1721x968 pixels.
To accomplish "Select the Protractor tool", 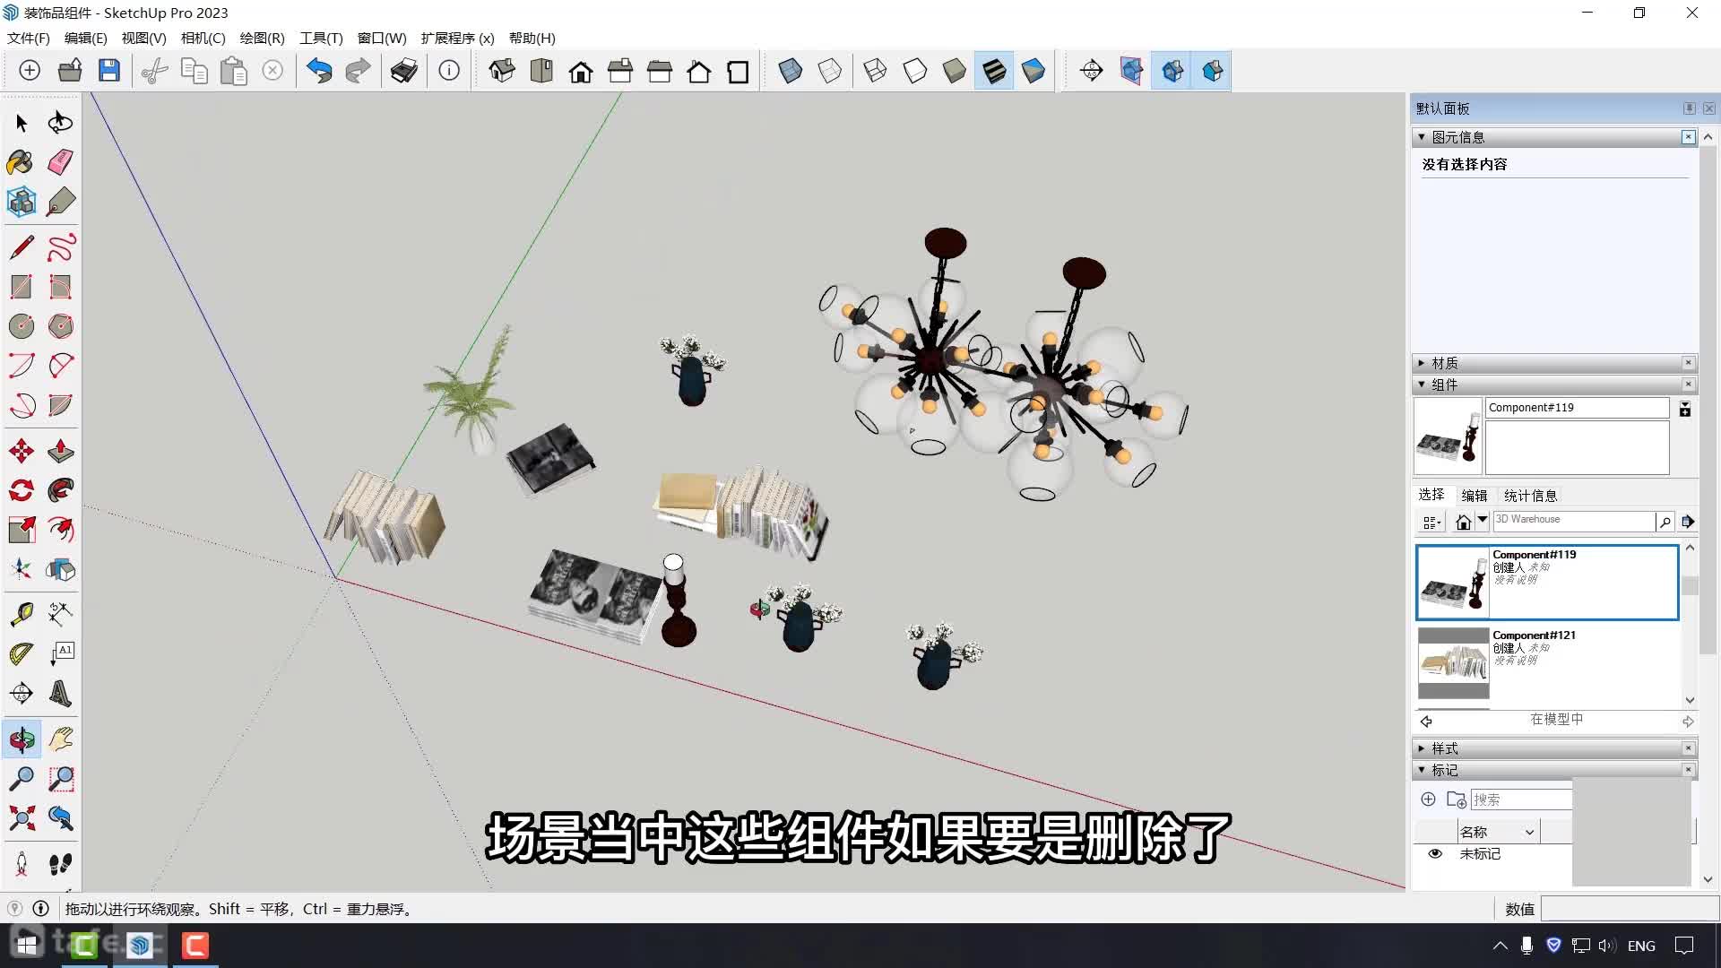I will [22, 653].
